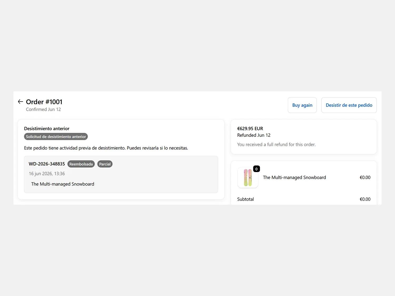The image size is (395, 296).
Task: Click the Desistimiento anterior heading
Action: coord(47,129)
